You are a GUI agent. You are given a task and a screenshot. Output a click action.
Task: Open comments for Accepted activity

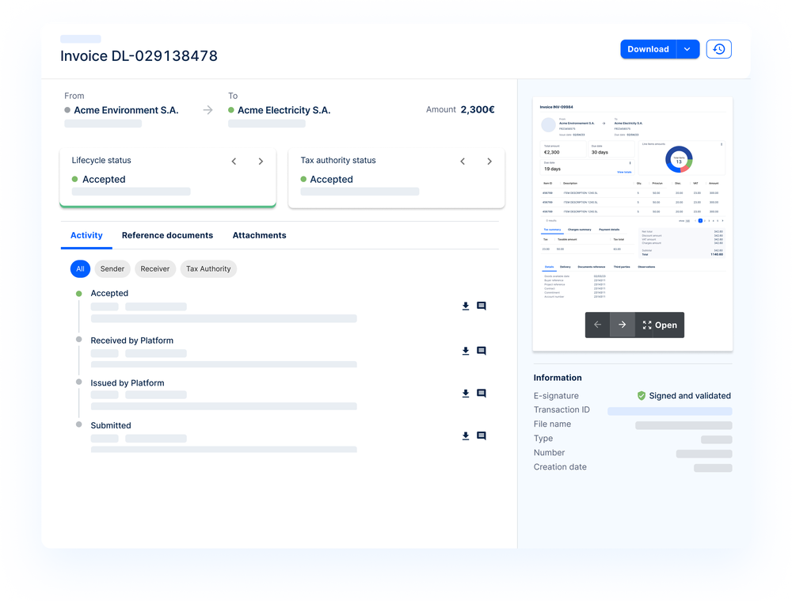tap(481, 306)
